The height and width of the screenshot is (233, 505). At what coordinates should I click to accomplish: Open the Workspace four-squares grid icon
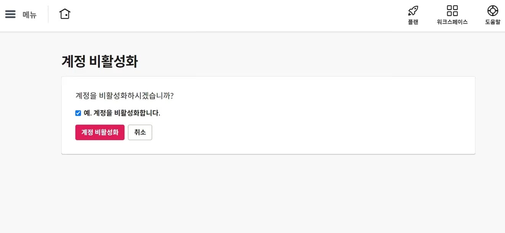pyautogui.click(x=452, y=10)
